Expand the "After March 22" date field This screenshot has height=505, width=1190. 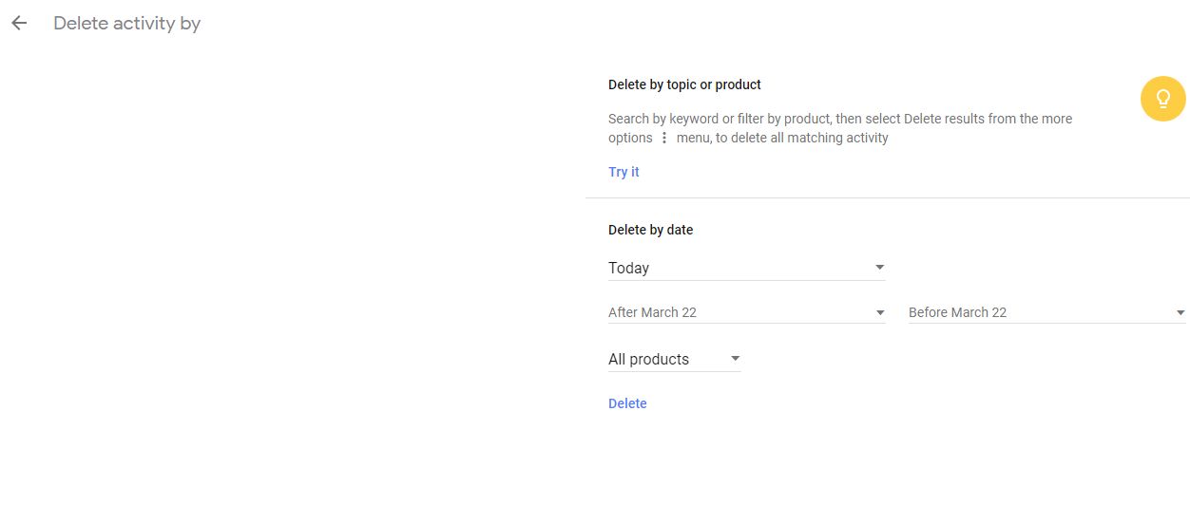(x=746, y=312)
